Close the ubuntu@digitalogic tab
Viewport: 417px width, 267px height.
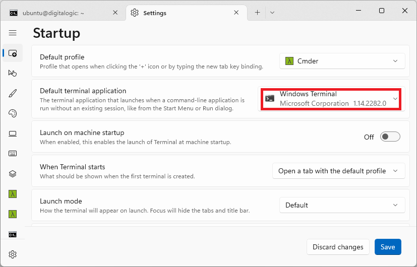pos(115,13)
